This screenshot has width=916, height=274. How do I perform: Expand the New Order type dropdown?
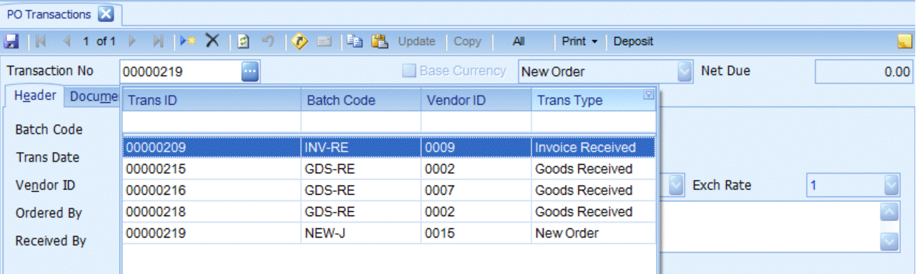684,71
